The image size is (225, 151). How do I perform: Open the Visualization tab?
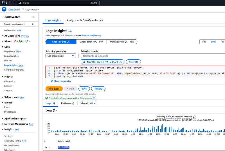click(x=88, y=103)
